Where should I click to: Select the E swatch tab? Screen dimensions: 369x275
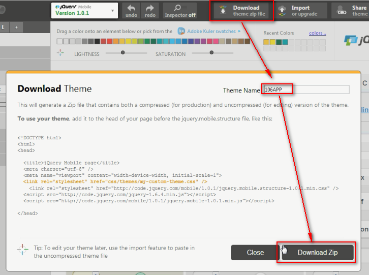(4, 27)
